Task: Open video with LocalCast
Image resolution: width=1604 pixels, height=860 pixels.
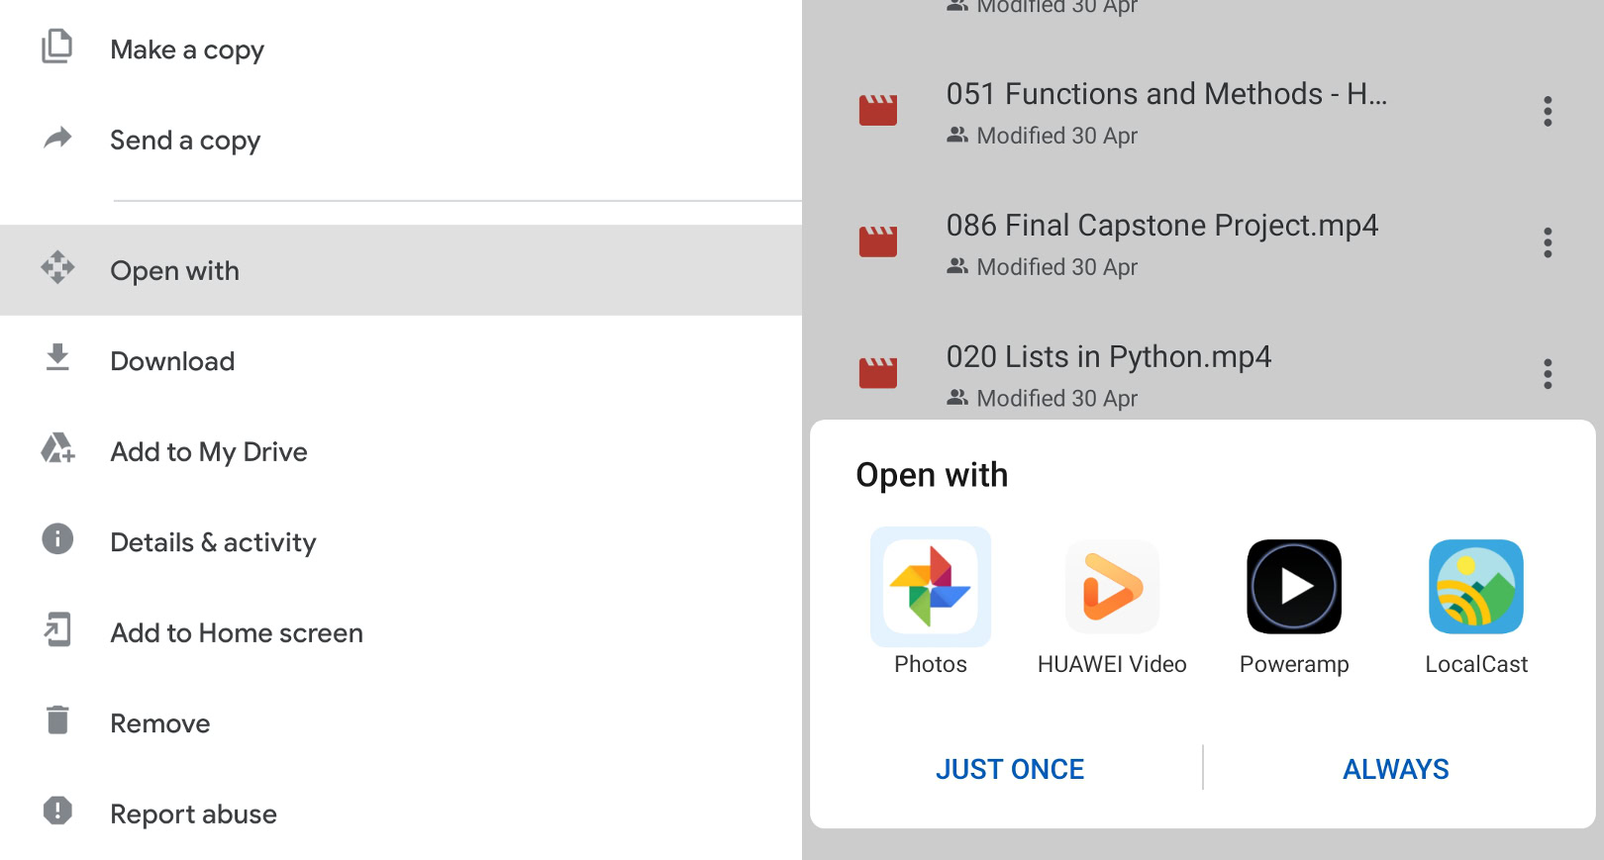Action: point(1475,587)
